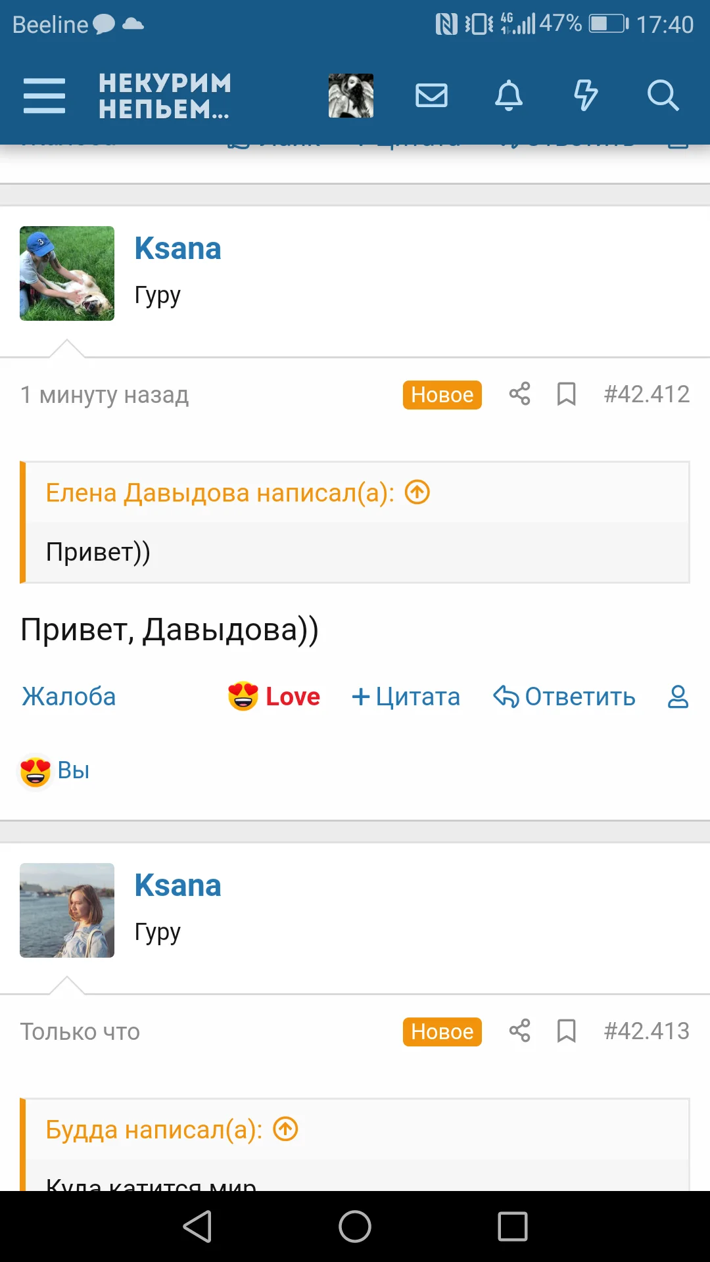Image resolution: width=710 pixels, height=1262 pixels.
Task: Open Ksana's profile via dog avatar
Action: [67, 273]
